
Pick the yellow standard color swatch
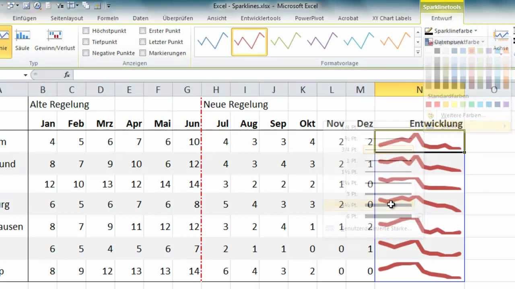tap(454, 104)
